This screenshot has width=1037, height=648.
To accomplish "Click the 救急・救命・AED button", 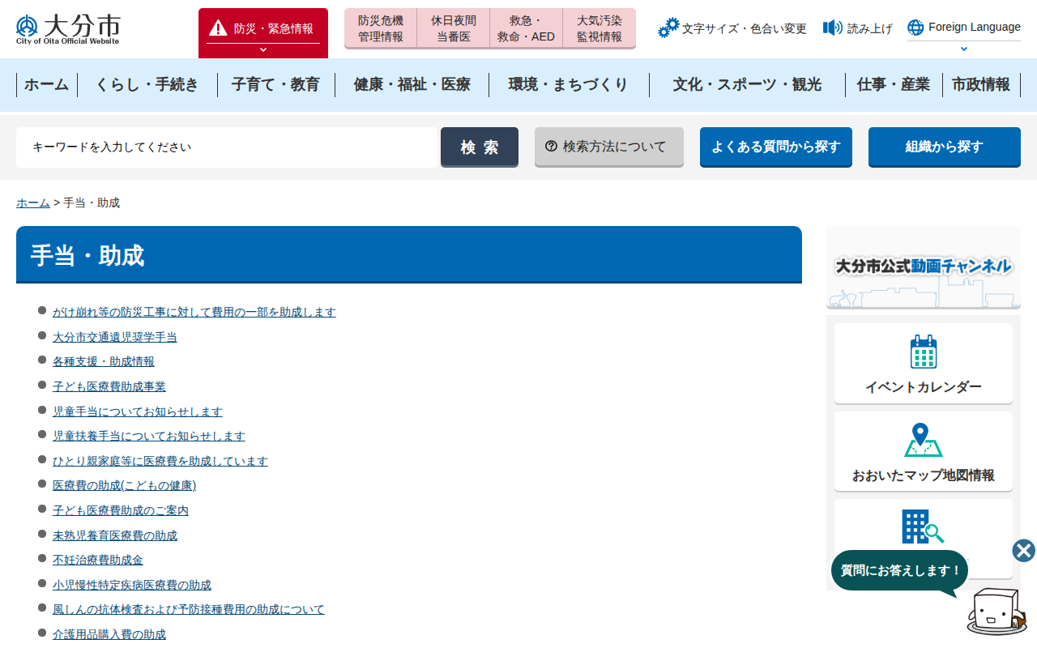I will point(527,28).
